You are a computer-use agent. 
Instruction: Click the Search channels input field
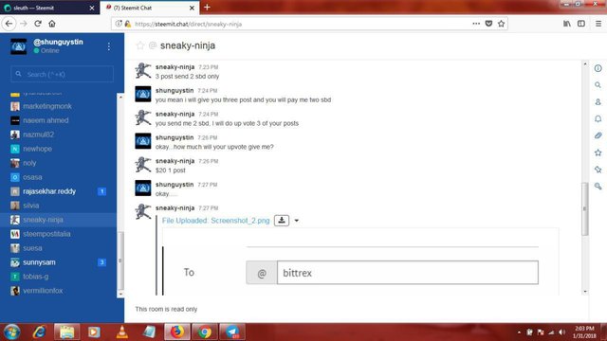[62, 74]
